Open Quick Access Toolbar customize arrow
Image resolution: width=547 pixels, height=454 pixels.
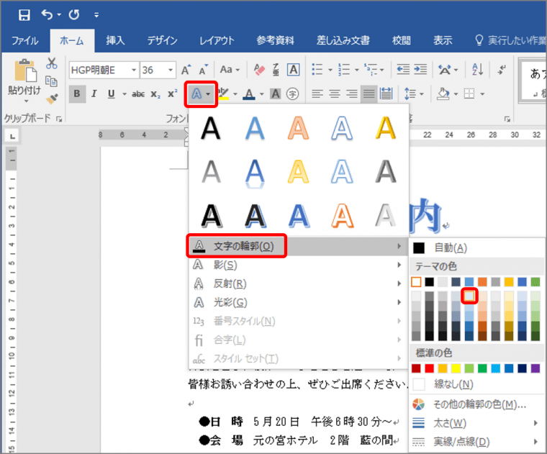pos(96,15)
